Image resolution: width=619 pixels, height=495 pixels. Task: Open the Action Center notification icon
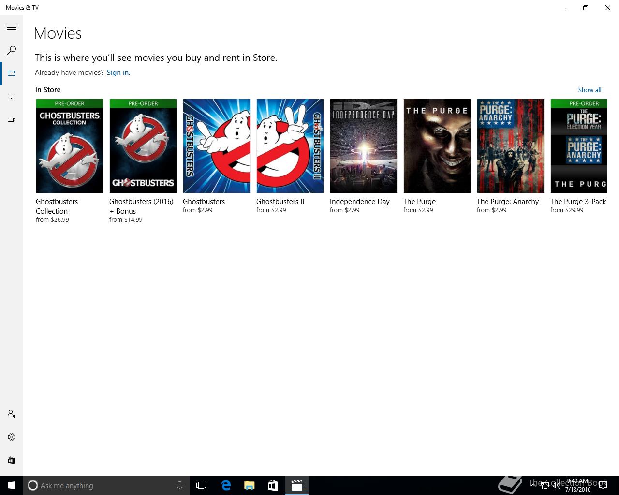click(603, 485)
